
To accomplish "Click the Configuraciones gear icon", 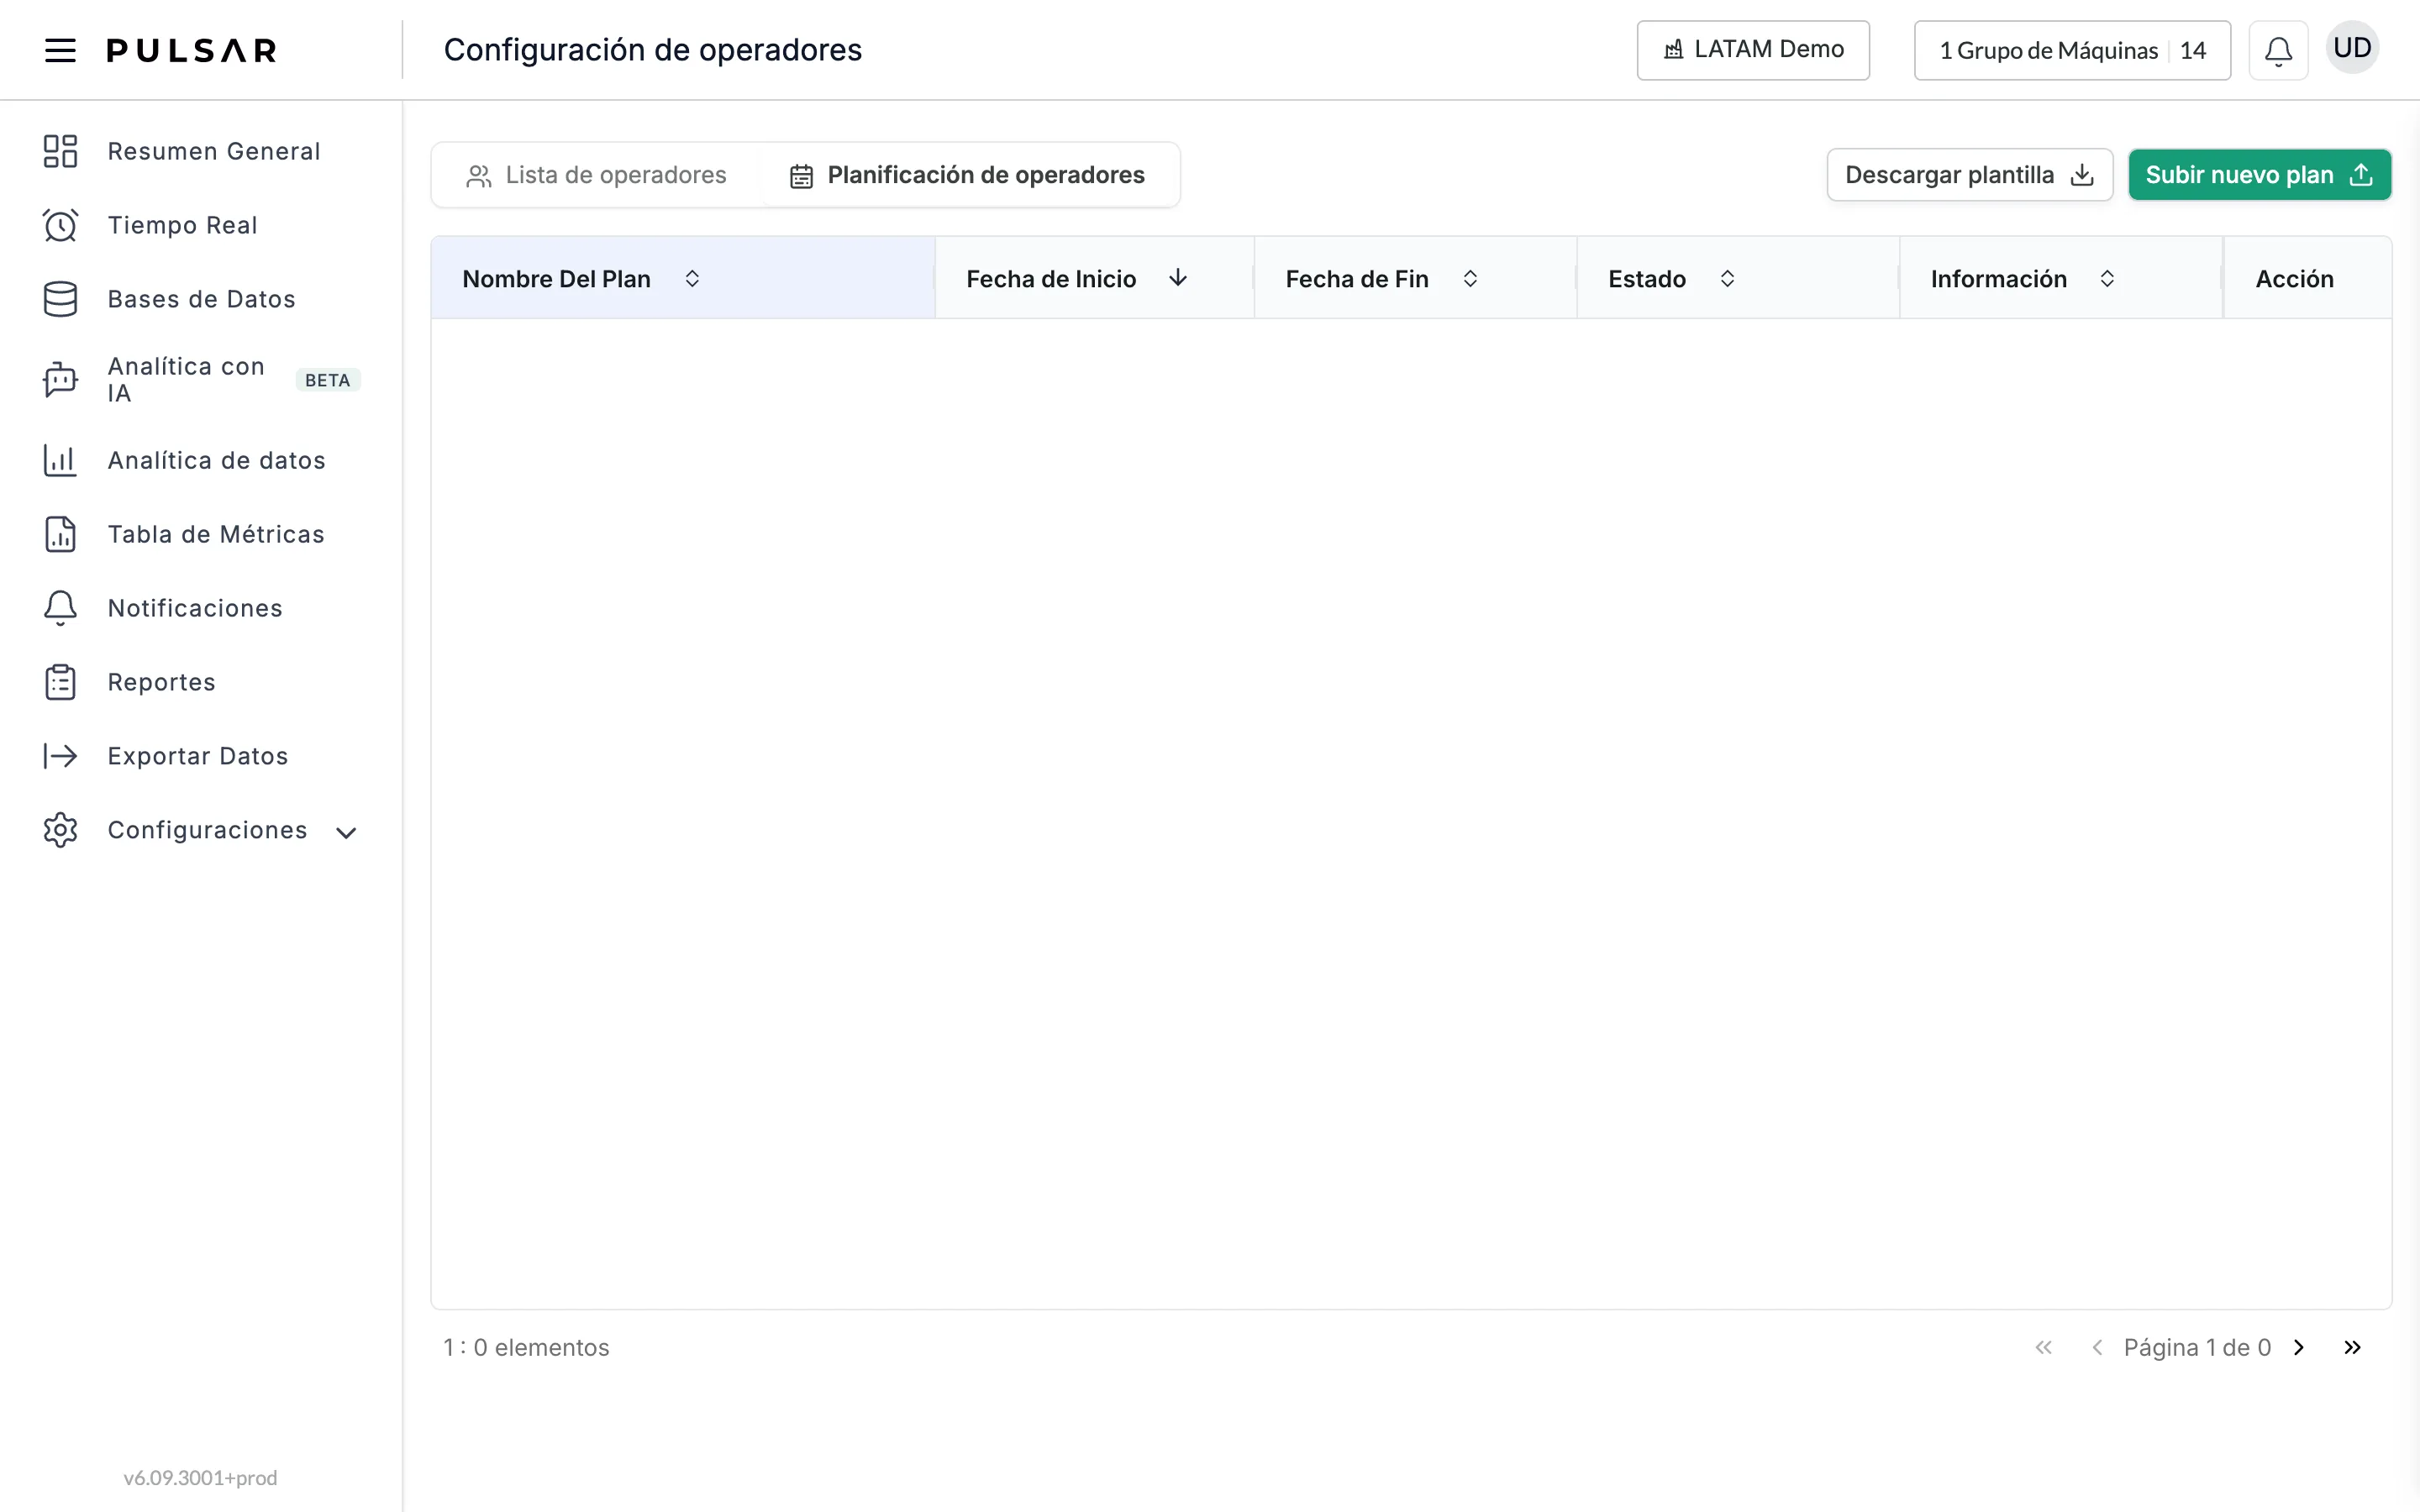I will 60,830.
